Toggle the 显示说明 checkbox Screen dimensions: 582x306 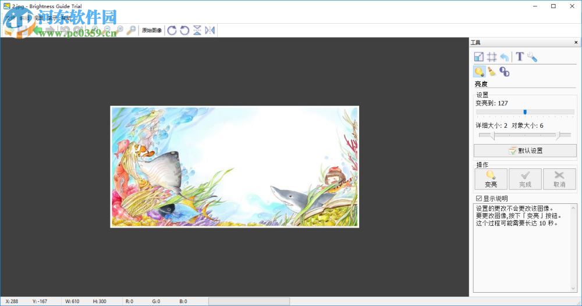479,199
